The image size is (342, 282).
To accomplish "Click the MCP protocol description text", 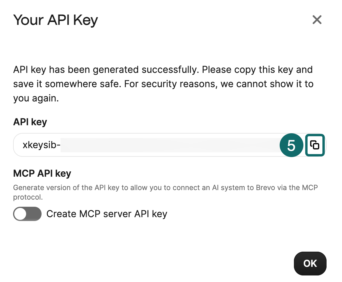I will tap(165, 192).
